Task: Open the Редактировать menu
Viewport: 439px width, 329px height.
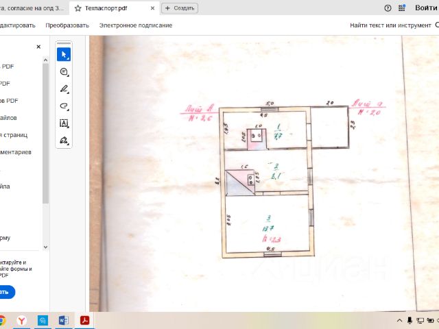Action: point(18,25)
